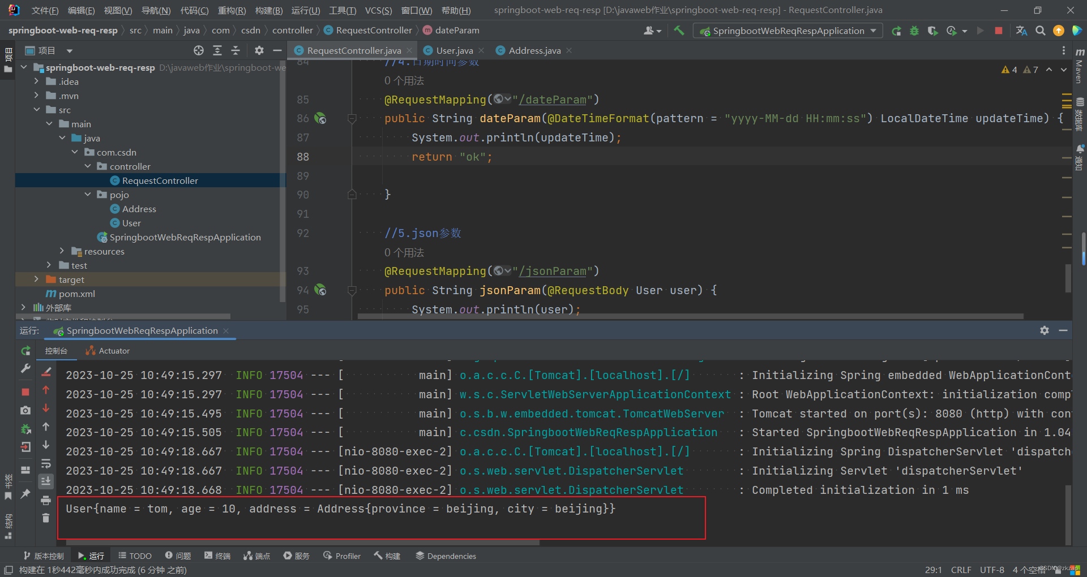Hide the project tool window
Image resolution: width=1087 pixels, height=577 pixels.
click(277, 50)
